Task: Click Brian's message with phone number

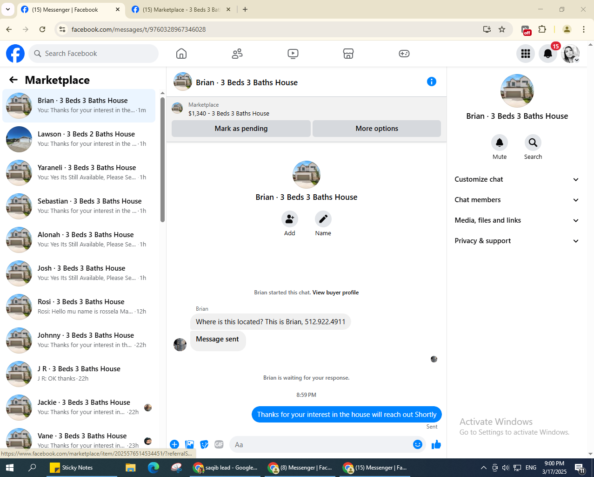Action: [270, 322]
